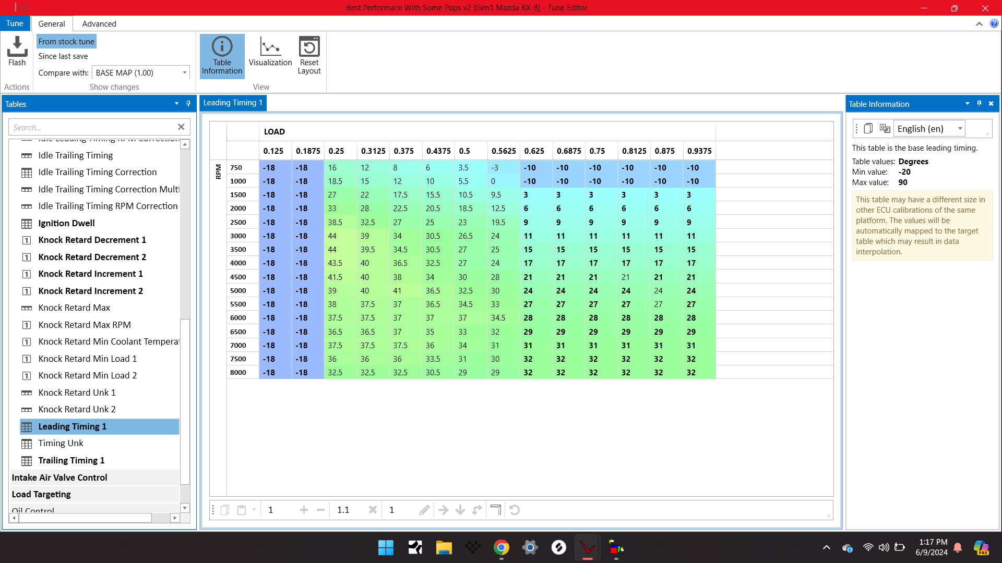Click the 2D interpolate arrows icon
Image resolution: width=1002 pixels, height=563 pixels.
[478, 510]
